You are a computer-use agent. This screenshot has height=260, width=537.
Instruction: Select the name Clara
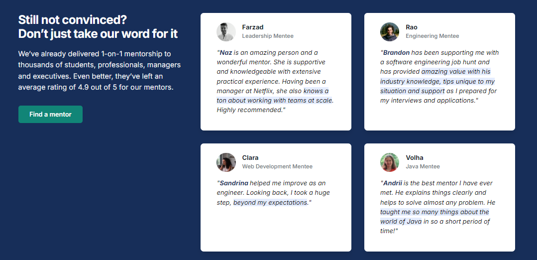coord(250,158)
